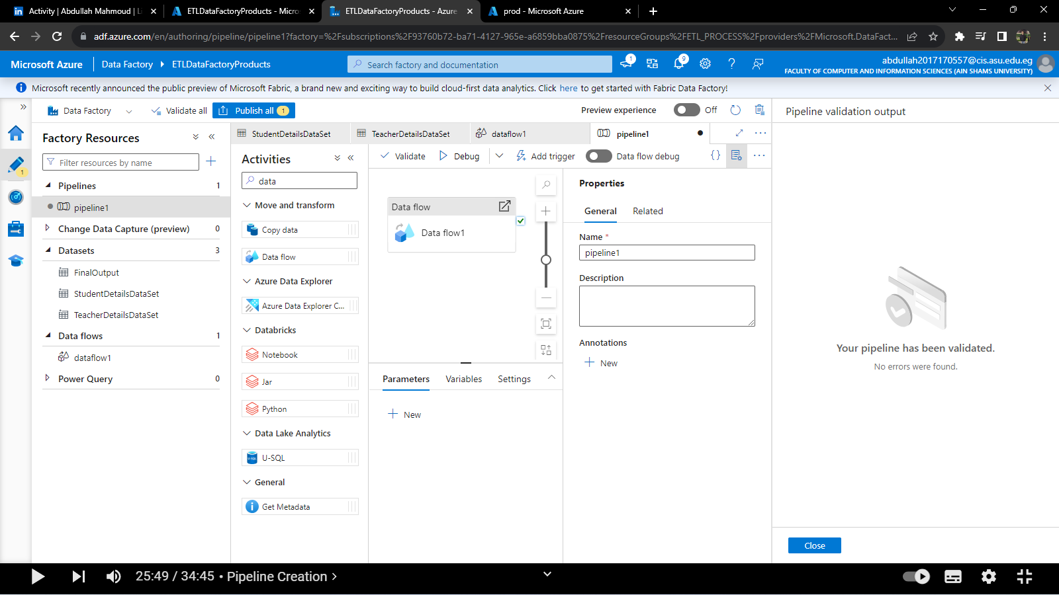The width and height of the screenshot is (1059, 595).
Task: Click the here link in Fabric banner
Action: coord(569,87)
